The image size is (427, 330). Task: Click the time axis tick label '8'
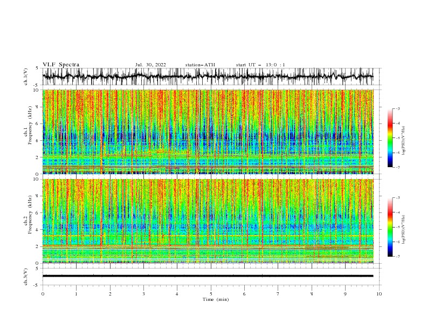(312, 294)
